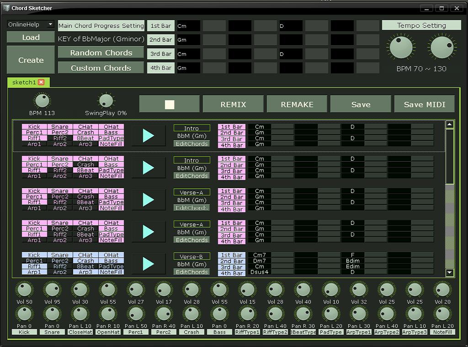The image size is (468, 347).
Task: Toggle Snare in the Verse-B row
Action: click(x=60, y=255)
